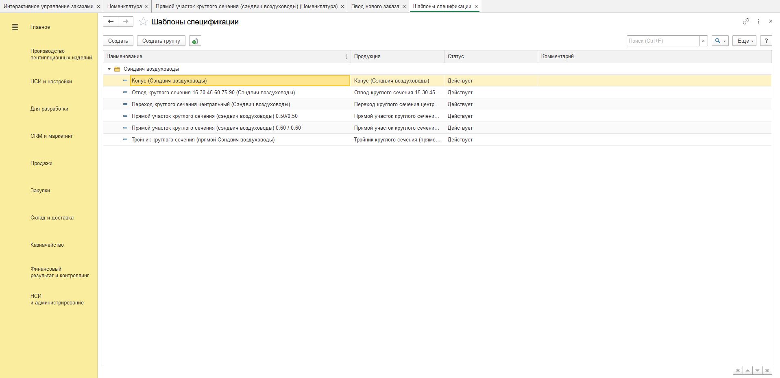
Task: Click the back navigation arrow
Action: pyautogui.click(x=111, y=22)
